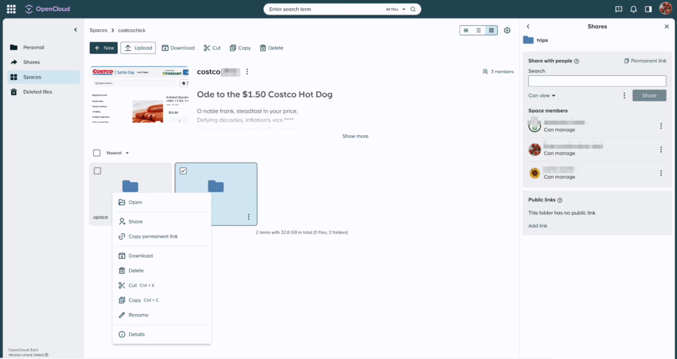Uncheck the selected folder checkbox
The width and height of the screenshot is (677, 359).
[x=183, y=171]
